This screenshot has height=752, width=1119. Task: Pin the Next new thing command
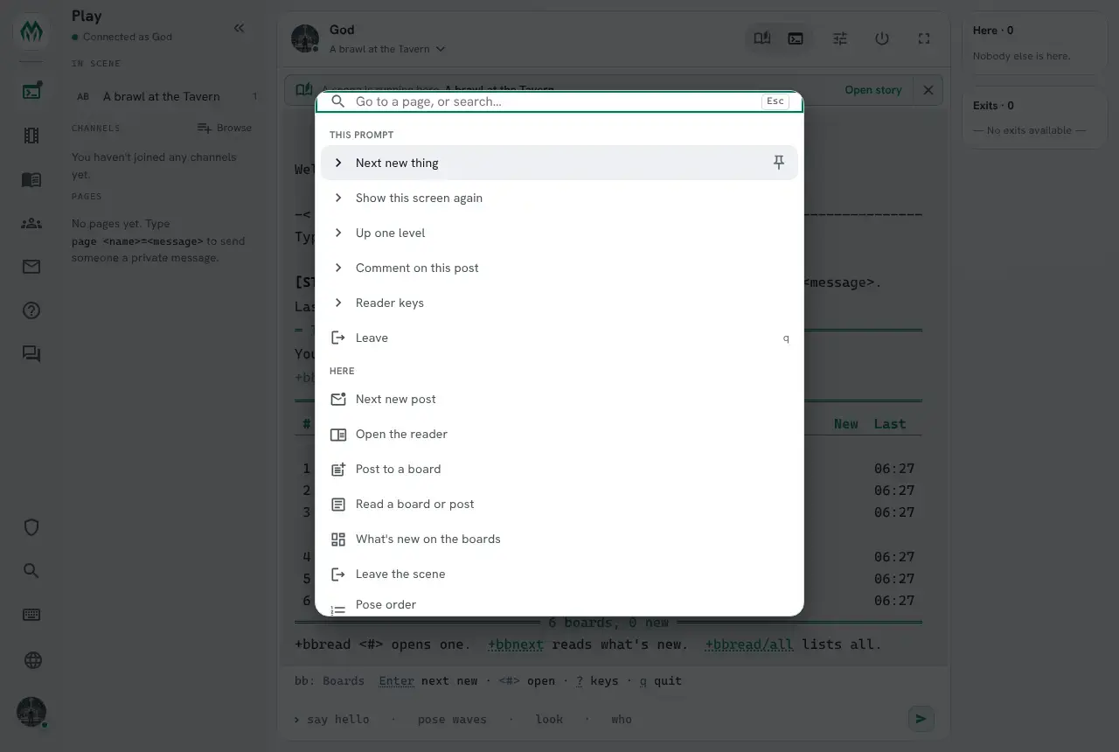pos(779,163)
